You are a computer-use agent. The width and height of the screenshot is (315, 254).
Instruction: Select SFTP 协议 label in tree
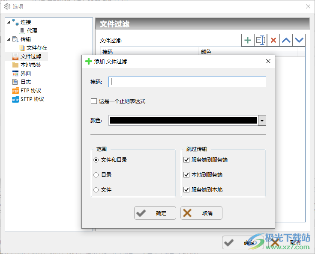[32, 99]
